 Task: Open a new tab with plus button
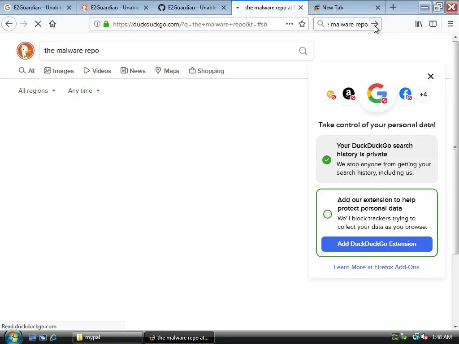pos(393,8)
